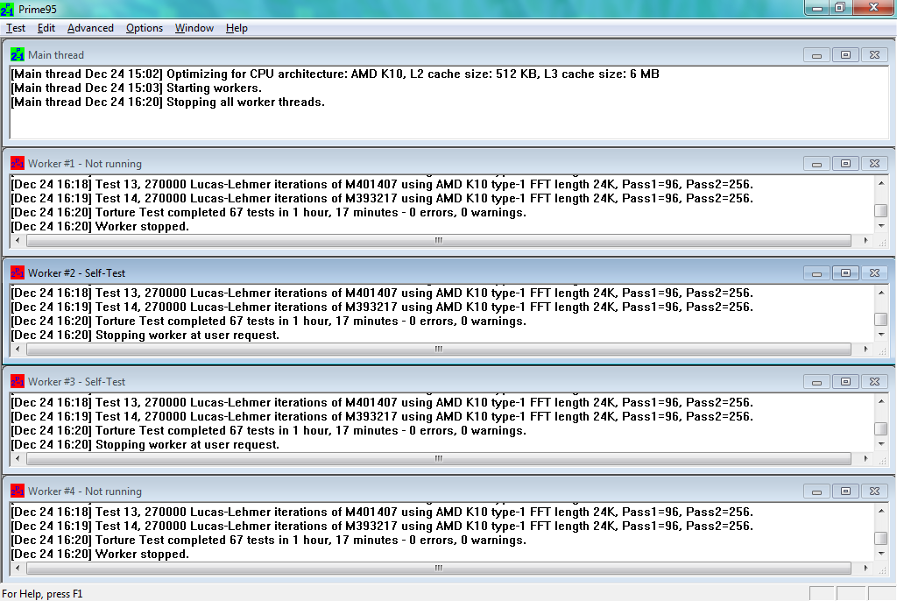Image resolution: width=897 pixels, height=601 pixels.
Task: Click the green Main thread window icon
Action: click(18, 55)
